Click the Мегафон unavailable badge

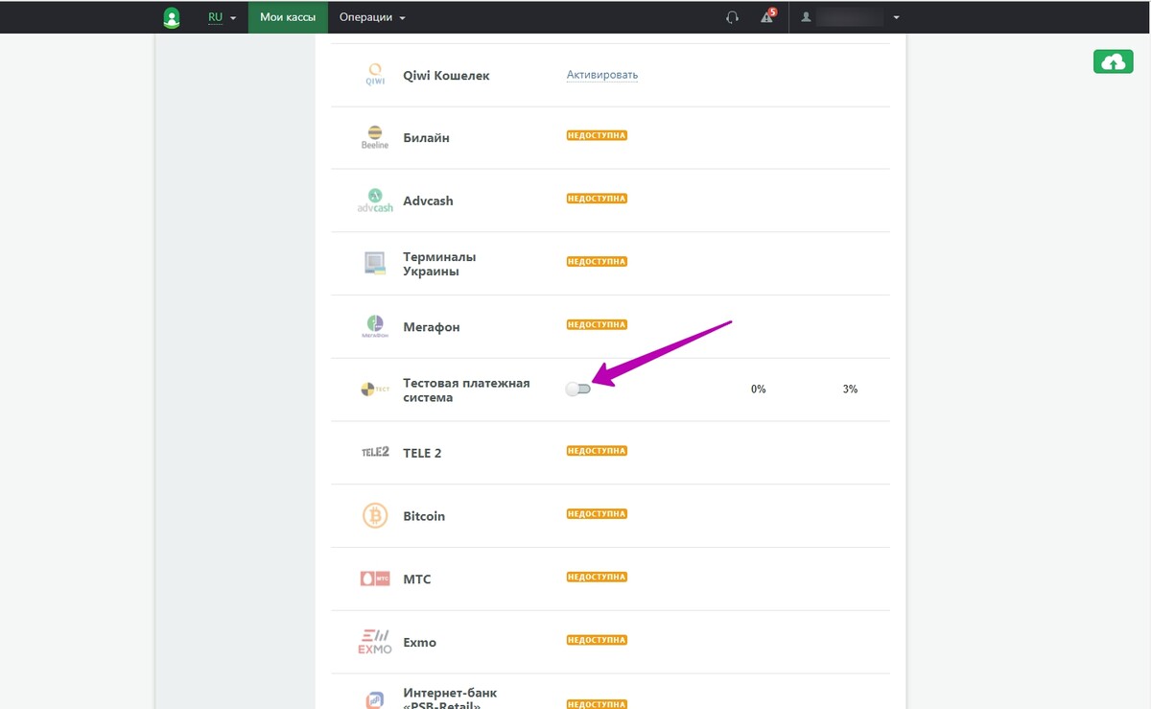coord(597,324)
